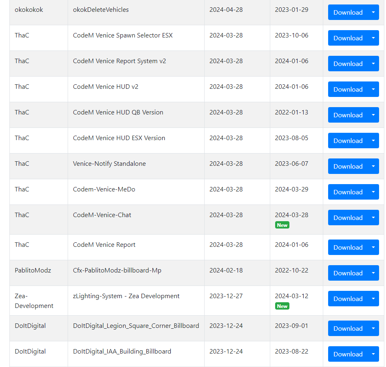Download Cfx-PablitoModz-billboard-Mp
This screenshot has width=386, height=367.
click(x=348, y=273)
